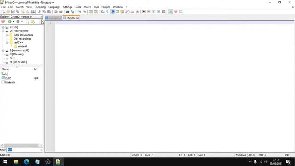The image size is (295, 166).
Task: Toggle Function List toolbar button
Action: (127, 12)
